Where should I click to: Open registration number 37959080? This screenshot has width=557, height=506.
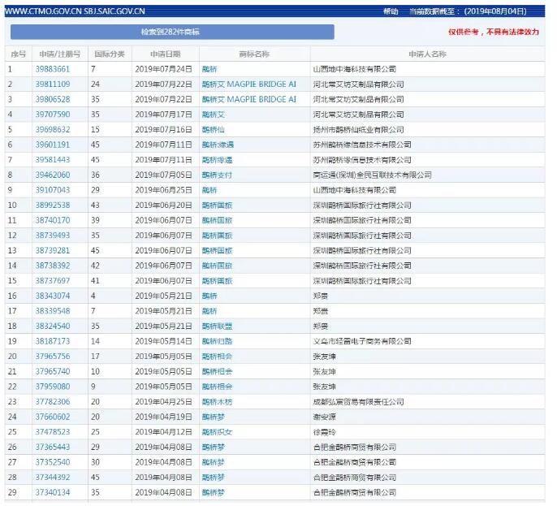[53, 387]
